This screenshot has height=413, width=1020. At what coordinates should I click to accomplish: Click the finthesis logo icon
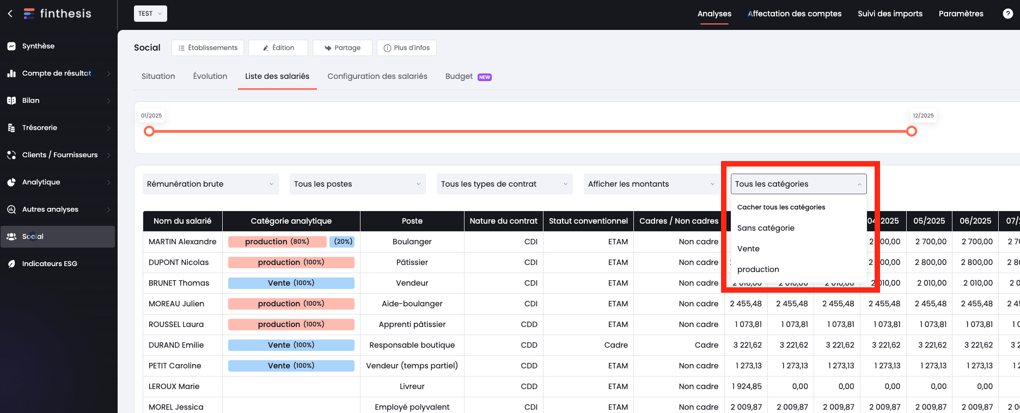29,14
